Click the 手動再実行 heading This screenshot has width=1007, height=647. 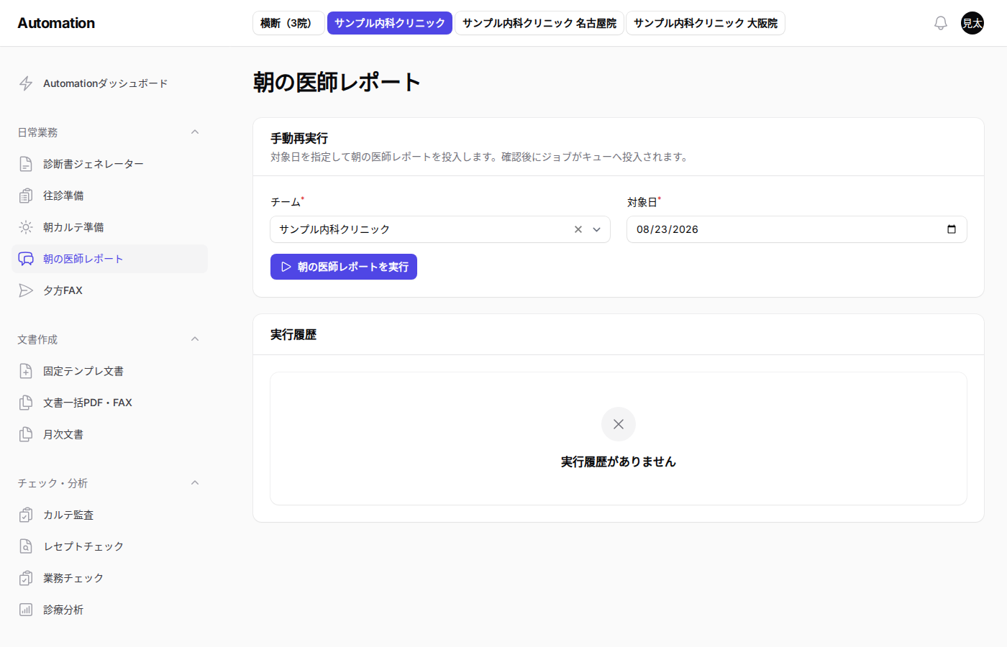(299, 138)
